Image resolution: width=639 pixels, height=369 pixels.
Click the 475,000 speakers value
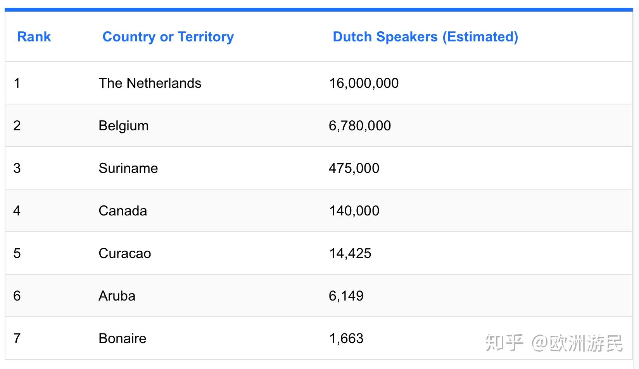tap(354, 168)
